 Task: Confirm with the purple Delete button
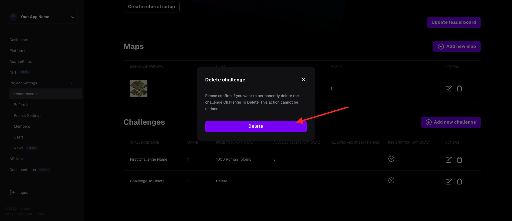tap(256, 126)
